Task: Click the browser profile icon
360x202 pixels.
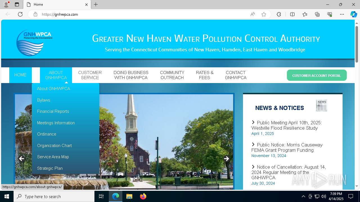Action: pyautogui.click(x=6, y=4)
